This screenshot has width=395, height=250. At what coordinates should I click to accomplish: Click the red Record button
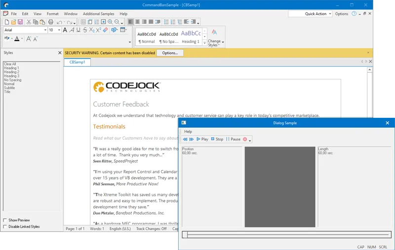245,140
